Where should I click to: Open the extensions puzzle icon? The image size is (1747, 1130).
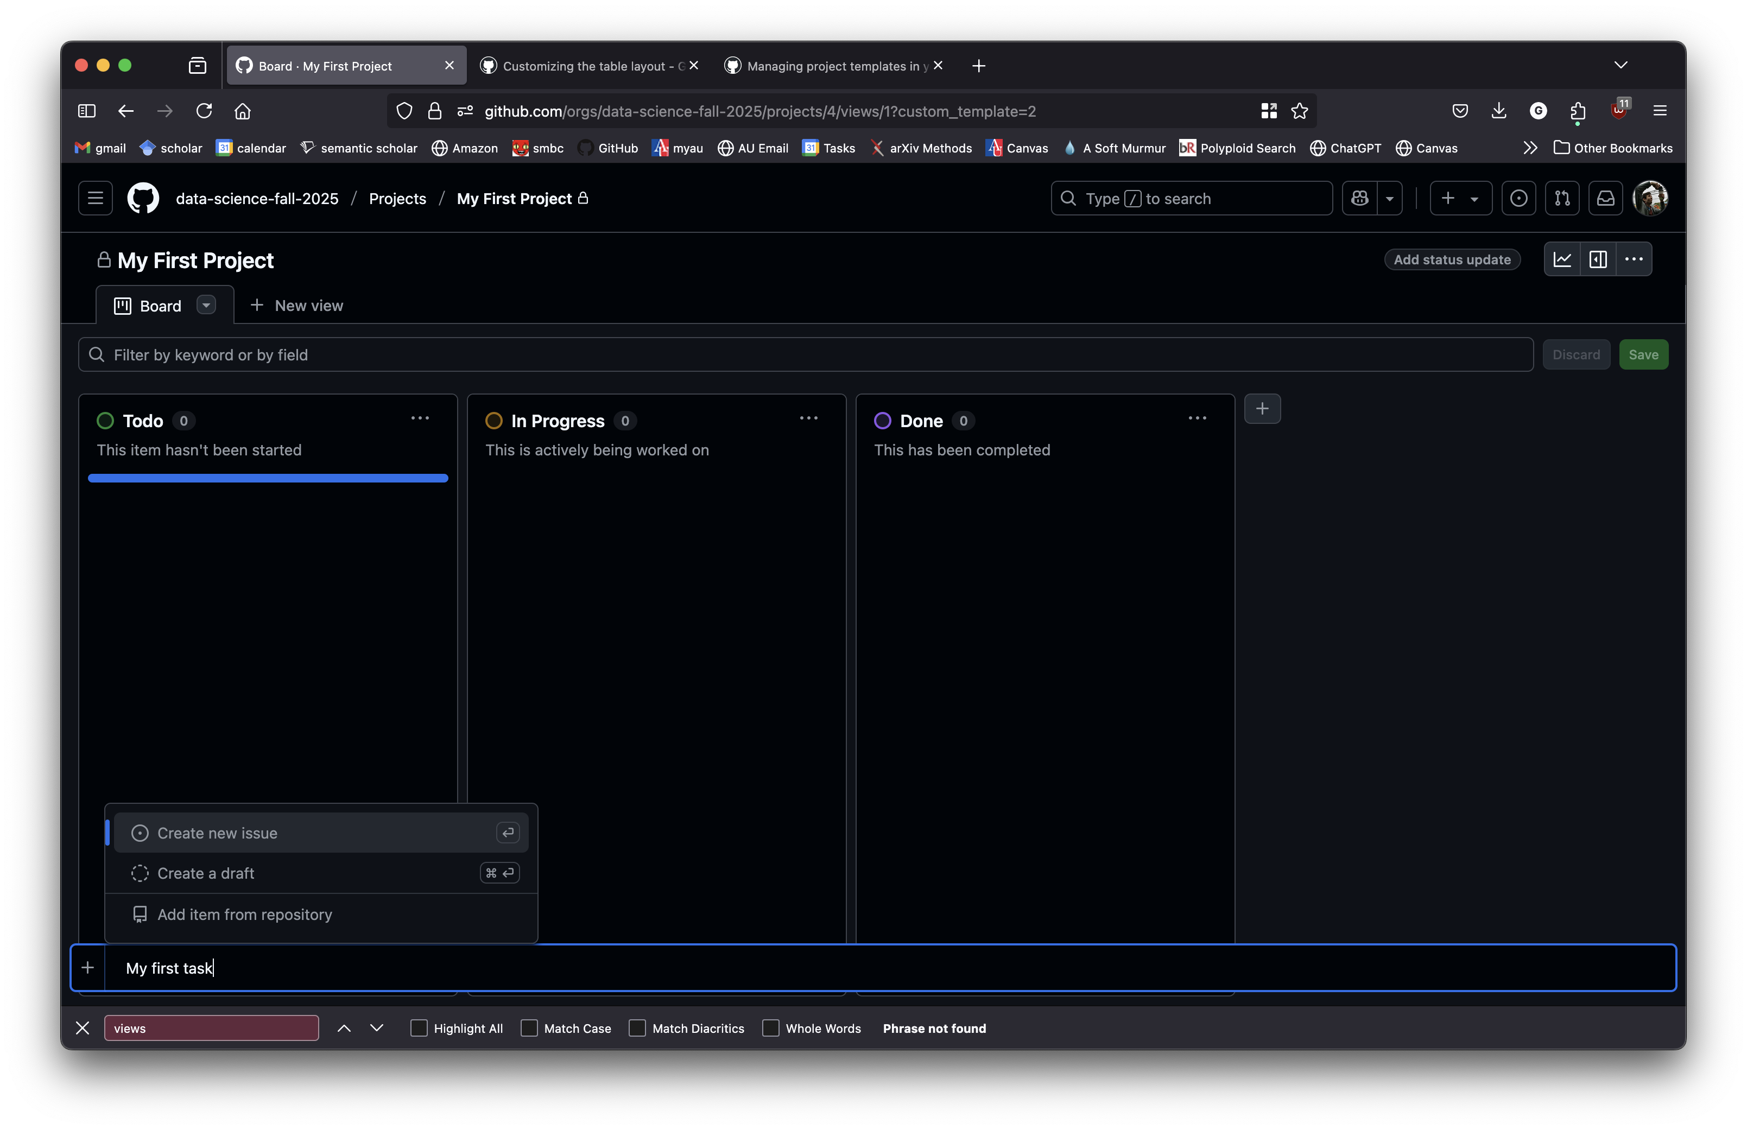pos(1578,111)
